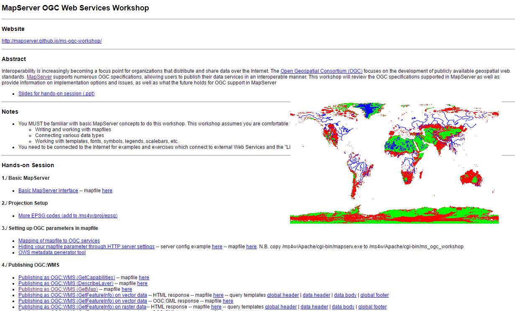
Task: Open mapfile 'here' in the GetCapabilities row
Action: [x=144, y=278]
